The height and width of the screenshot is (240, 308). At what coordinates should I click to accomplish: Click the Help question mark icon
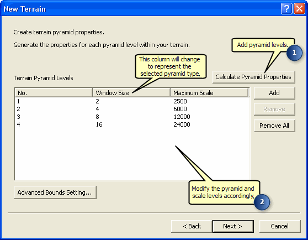[x=286, y=9]
